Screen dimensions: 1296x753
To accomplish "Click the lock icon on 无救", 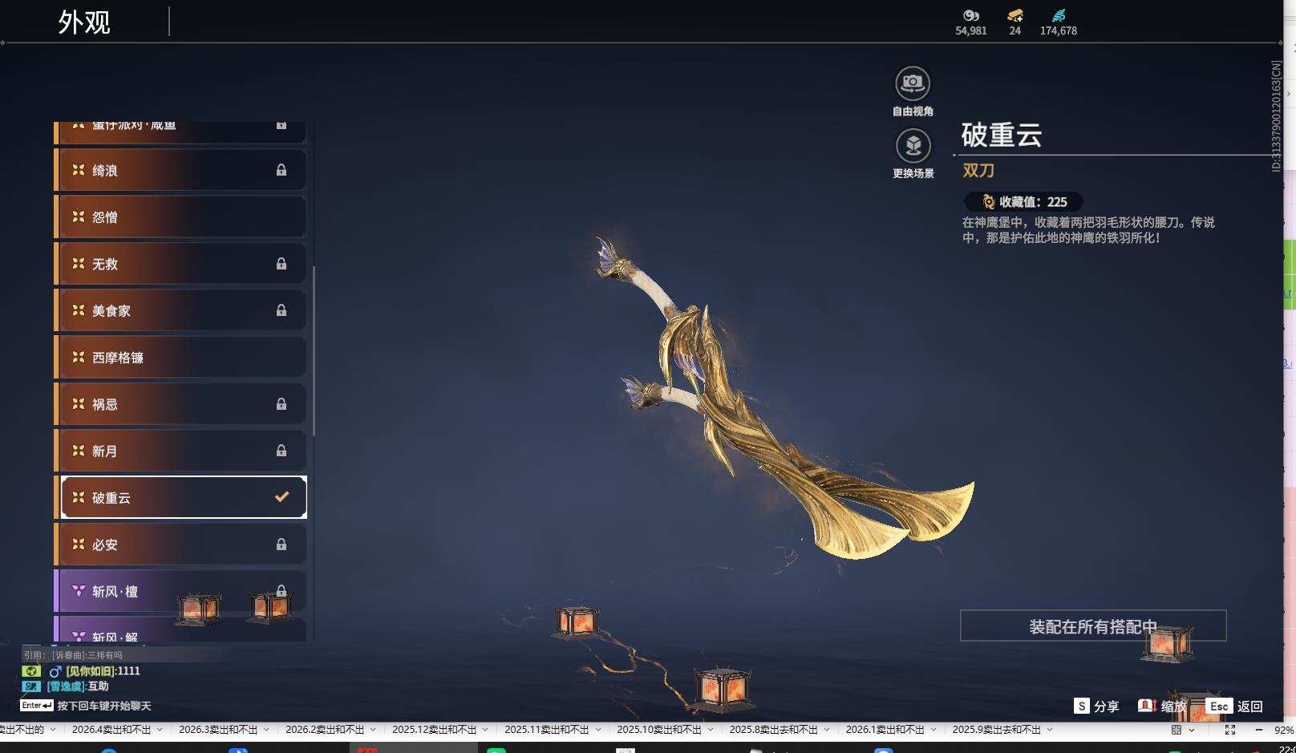I will pos(281,264).
